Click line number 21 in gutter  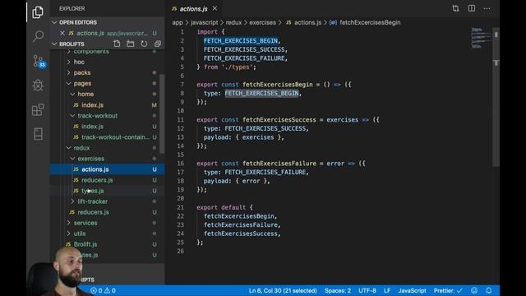pos(181,207)
